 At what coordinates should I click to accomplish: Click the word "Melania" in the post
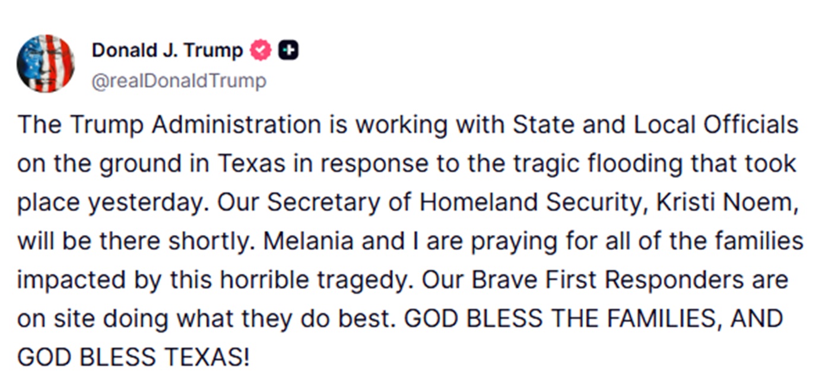coord(309,241)
